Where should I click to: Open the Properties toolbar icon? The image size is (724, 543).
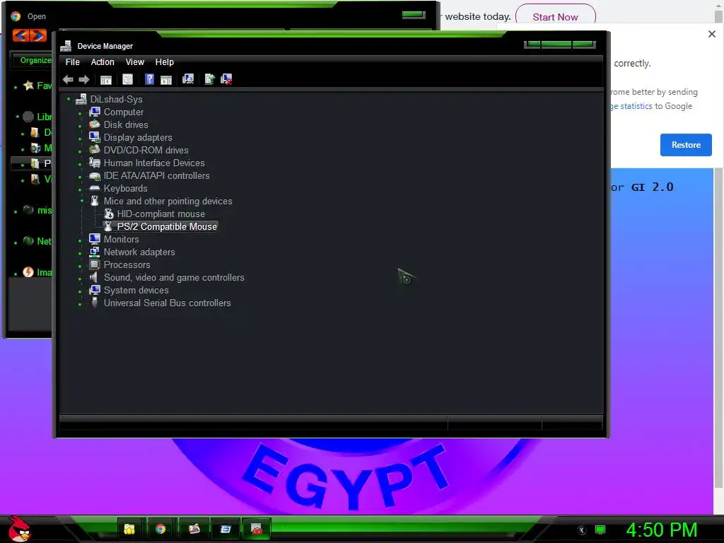tap(127, 79)
